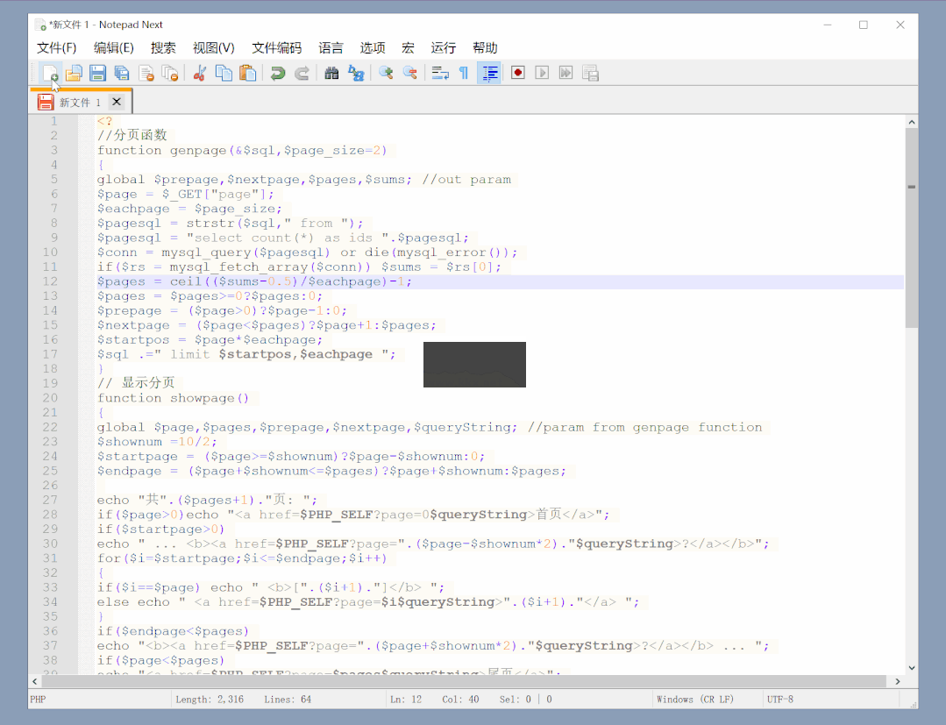The image size is (946, 725).
Task: Expand the 文件编码 menu
Action: (276, 48)
